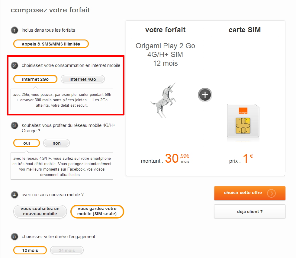Click the step 2 number badge

pyautogui.click(x=14, y=65)
